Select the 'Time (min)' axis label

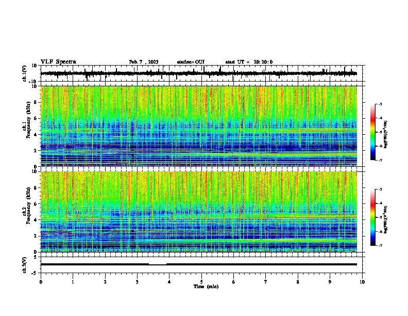click(x=206, y=287)
